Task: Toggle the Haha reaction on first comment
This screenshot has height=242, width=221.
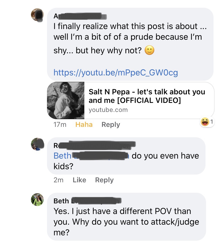Action: tap(84, 124)
